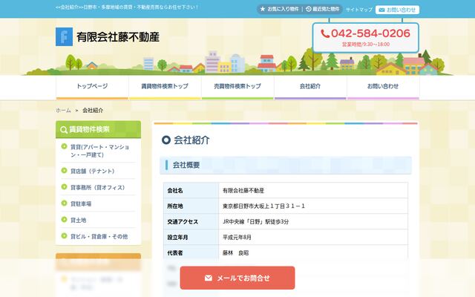Click 有限会社藤不動産 company name table cell
The height and width of the screenshot is (297, 475).
click(313, 191)
